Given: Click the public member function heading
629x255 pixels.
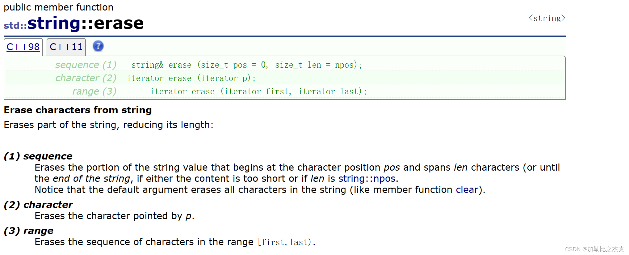Looking at the screenshot, I should tap(58, 7).
